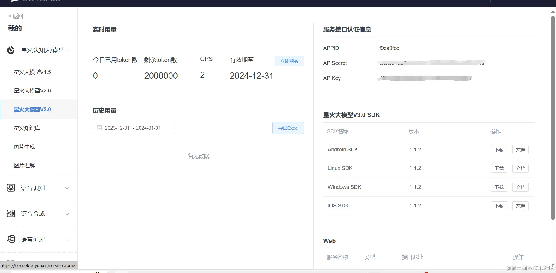Click the scrollbar up arrow

[553, 12]
